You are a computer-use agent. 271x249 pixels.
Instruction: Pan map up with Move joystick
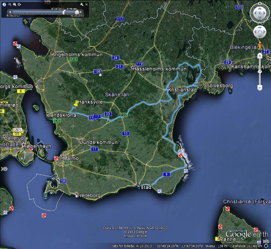click(x=260, y=28)
